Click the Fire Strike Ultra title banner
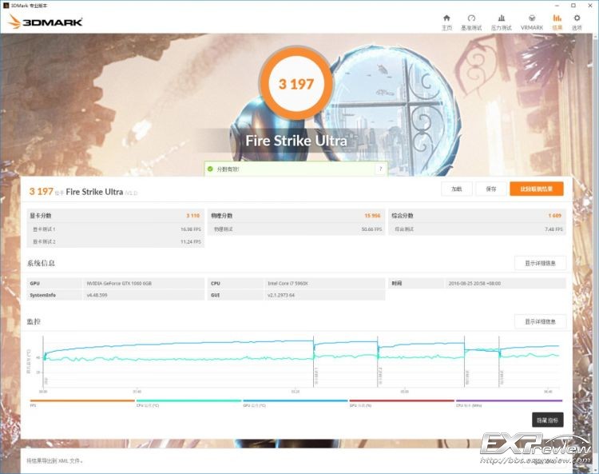The height and width of the screenshot is (474, 599). pyautogui.click(x=296, y=141)
